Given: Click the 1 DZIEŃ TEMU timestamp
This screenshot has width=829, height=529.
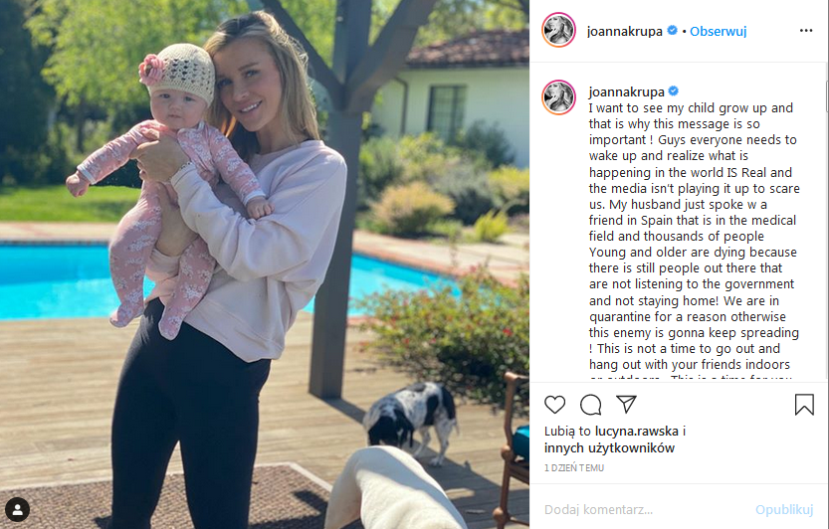Looking at the screenshot, I should pos(574,467).
